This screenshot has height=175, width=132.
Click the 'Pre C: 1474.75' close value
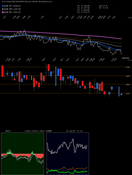coord(83,12)
